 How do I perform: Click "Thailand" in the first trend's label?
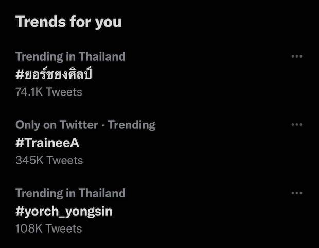[x=102, y=56]
